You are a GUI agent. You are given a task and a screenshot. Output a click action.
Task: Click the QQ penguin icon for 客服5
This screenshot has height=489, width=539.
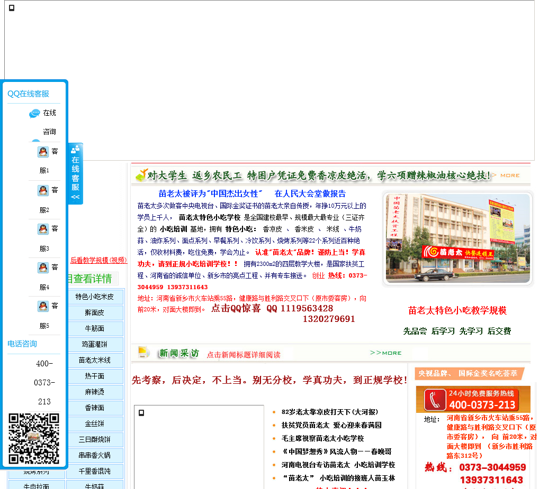click(43, 306)
